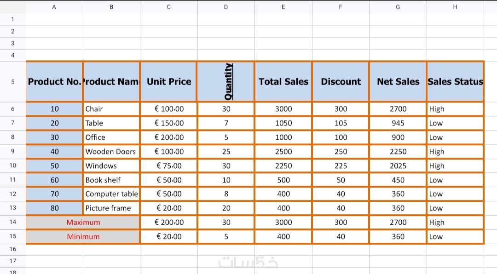Click the column H header

click(x=455, y=7)
